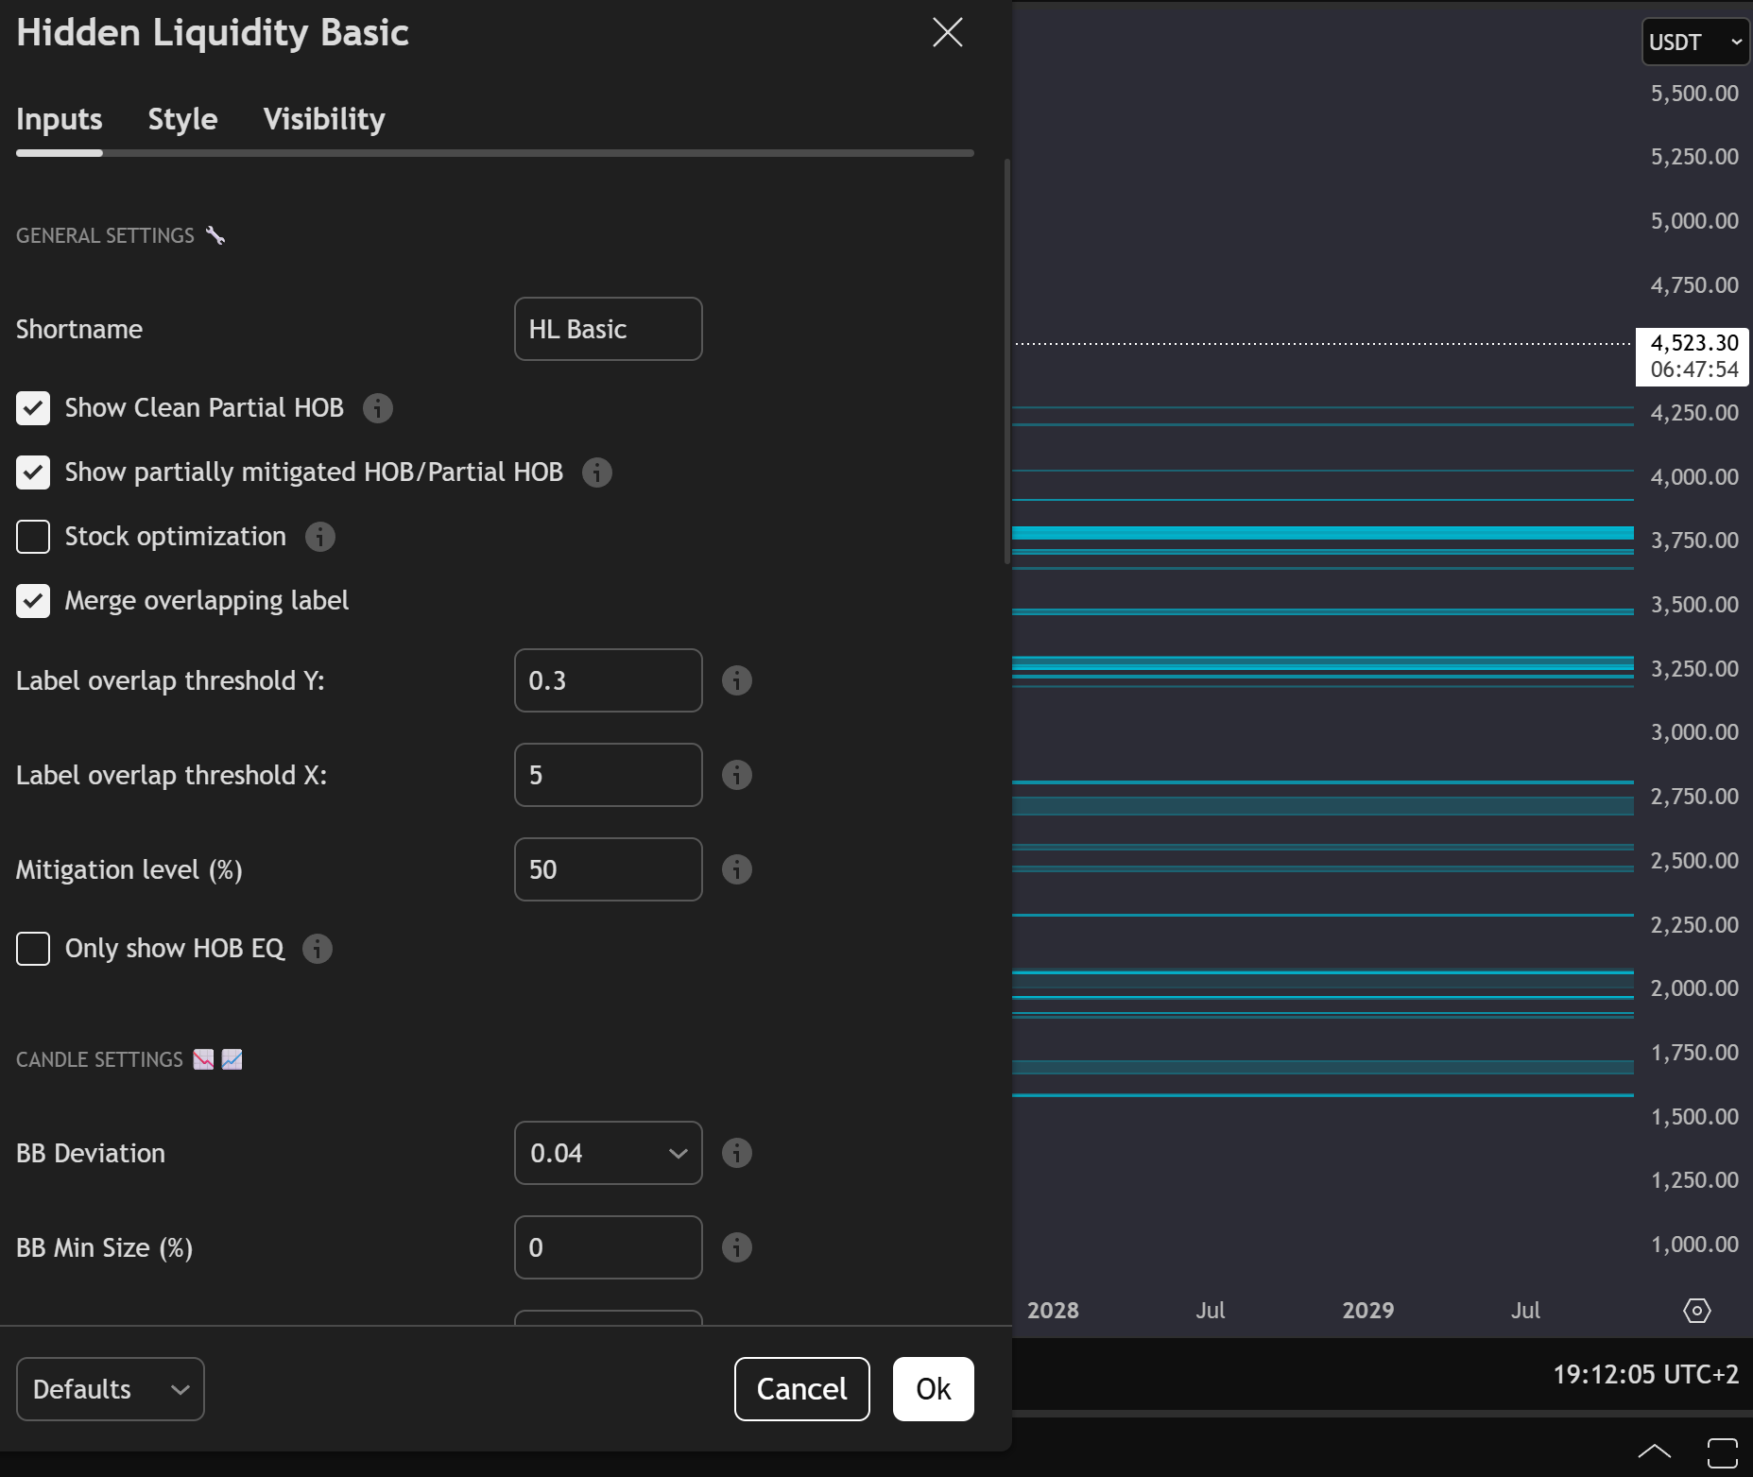Enable Stock optimization checkbox

pyautogui.click(x=33, y=537)
